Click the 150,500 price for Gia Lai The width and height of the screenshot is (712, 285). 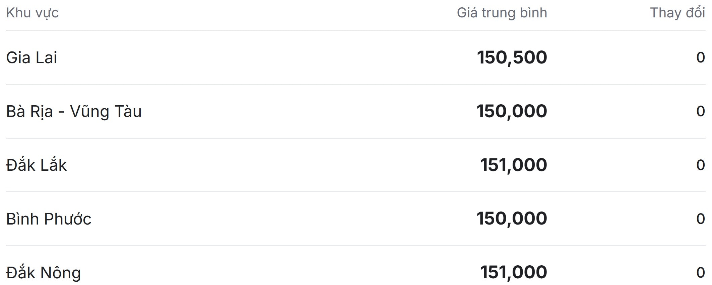512,57
